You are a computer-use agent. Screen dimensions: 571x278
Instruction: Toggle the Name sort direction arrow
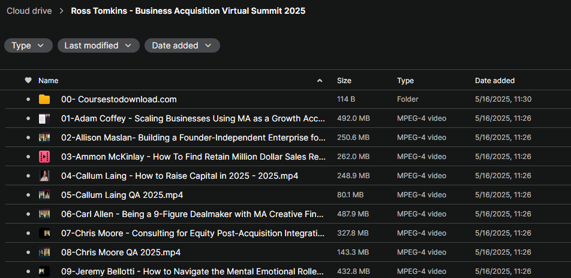[x=320, y=81]
